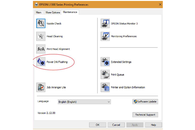This screenshot has width=195, height=130.
Task: Select the Maintenance tab
Action: 70,12
